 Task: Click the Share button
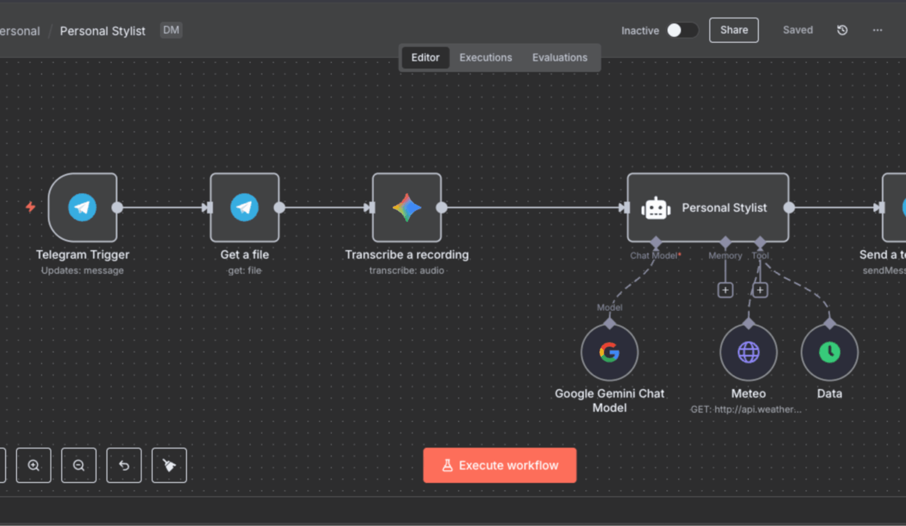coord(734,30)
